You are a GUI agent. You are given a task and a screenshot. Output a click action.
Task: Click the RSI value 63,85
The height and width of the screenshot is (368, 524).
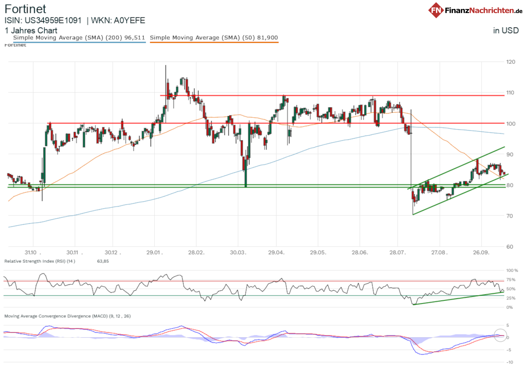click(x=103, y=261)
